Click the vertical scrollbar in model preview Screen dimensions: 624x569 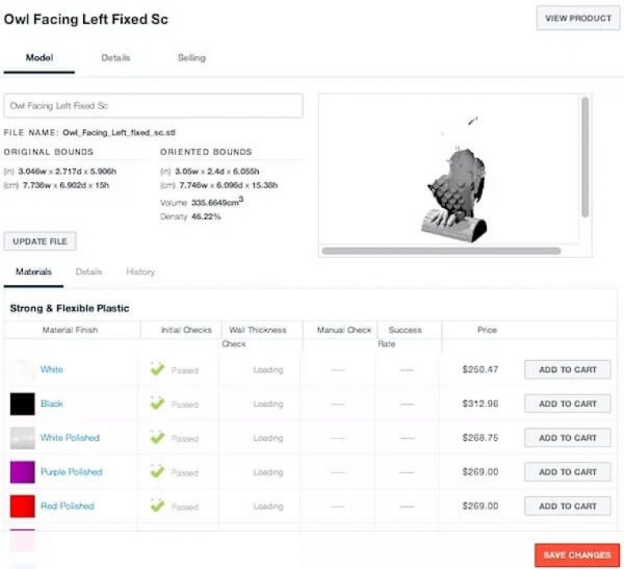[x=585, y=157]
